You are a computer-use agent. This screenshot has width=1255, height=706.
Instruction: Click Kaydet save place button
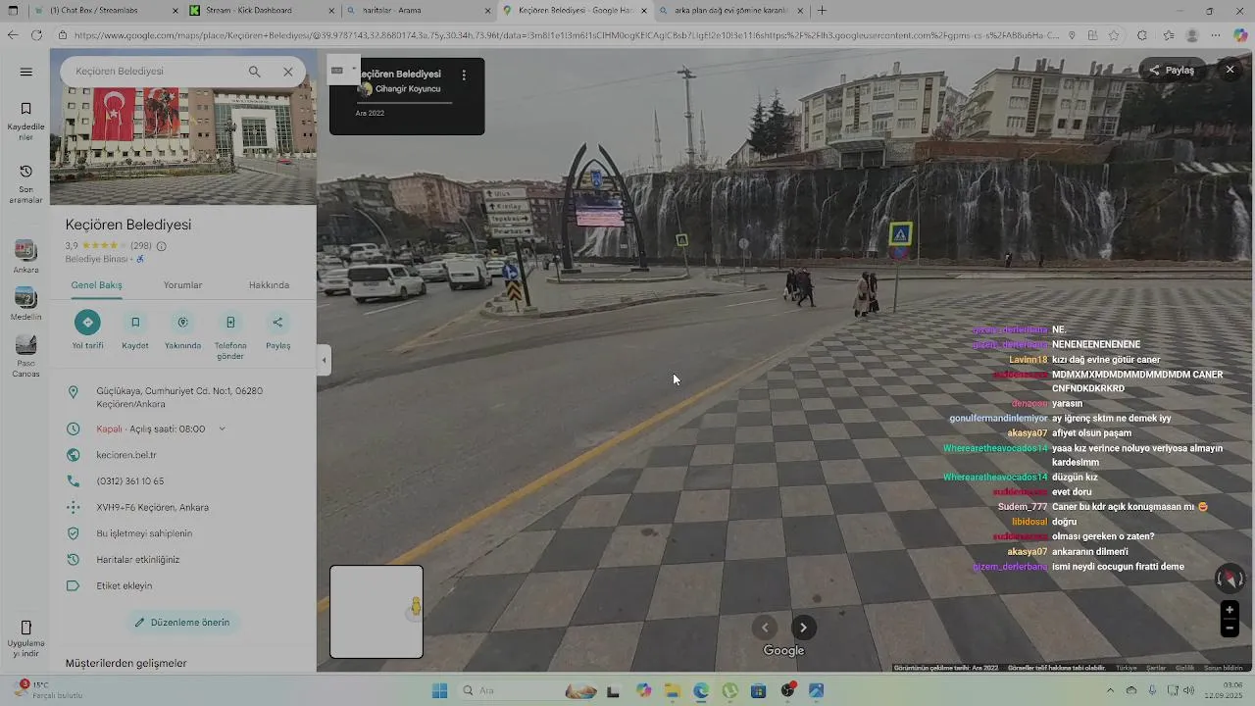pos(135,329)
